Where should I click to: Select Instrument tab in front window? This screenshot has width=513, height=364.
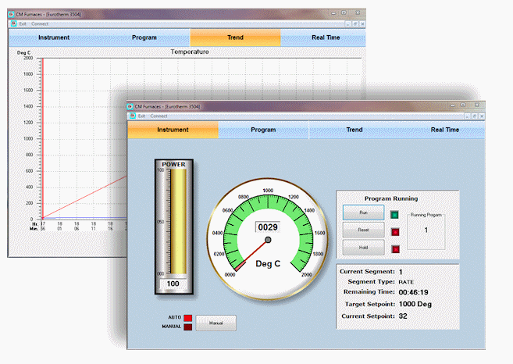tap(173, 130)
